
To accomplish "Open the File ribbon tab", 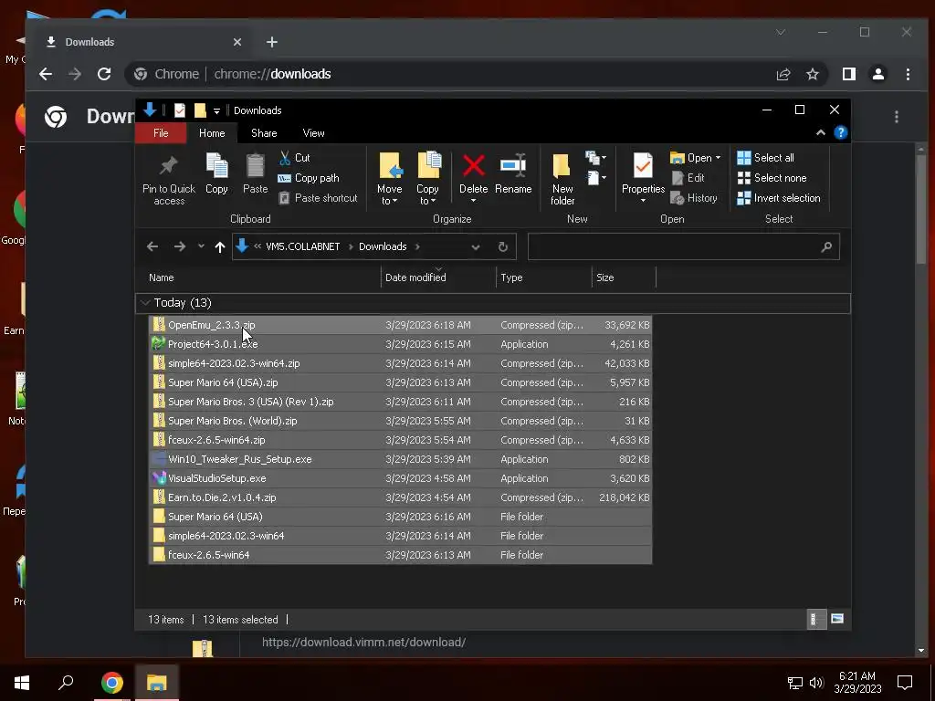I will click(161, 133).
